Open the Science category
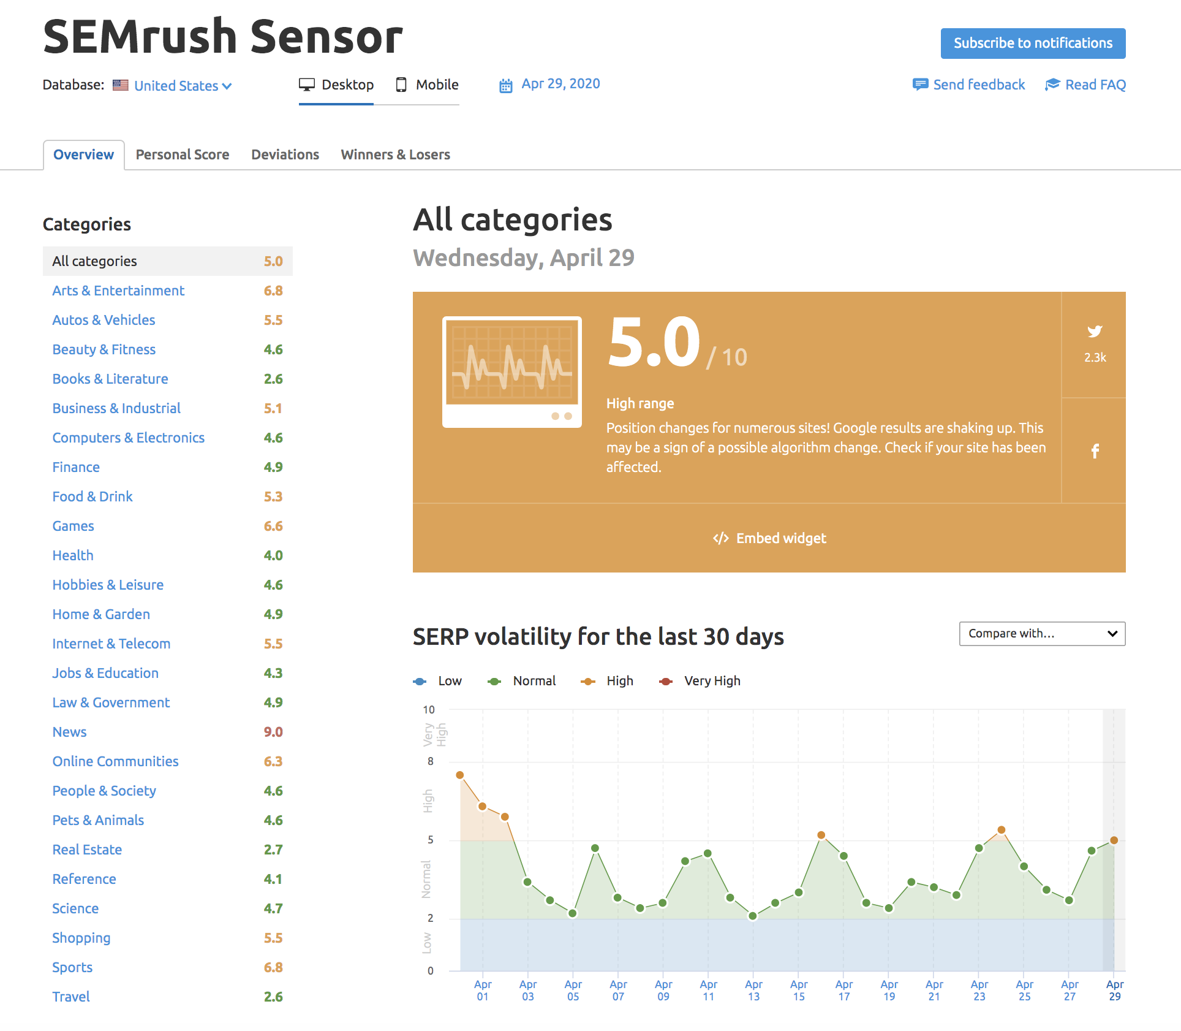Screen dimensions: 1181x1031 tap(75, 908)
